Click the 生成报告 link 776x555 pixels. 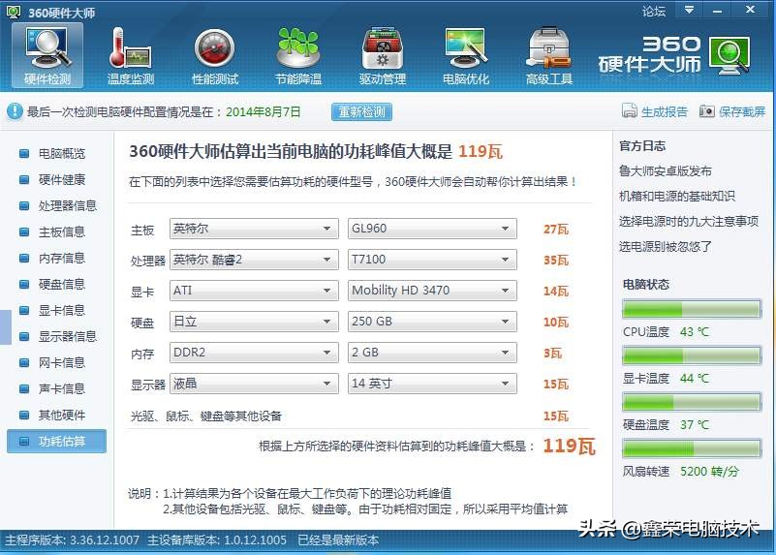point(665,111)
